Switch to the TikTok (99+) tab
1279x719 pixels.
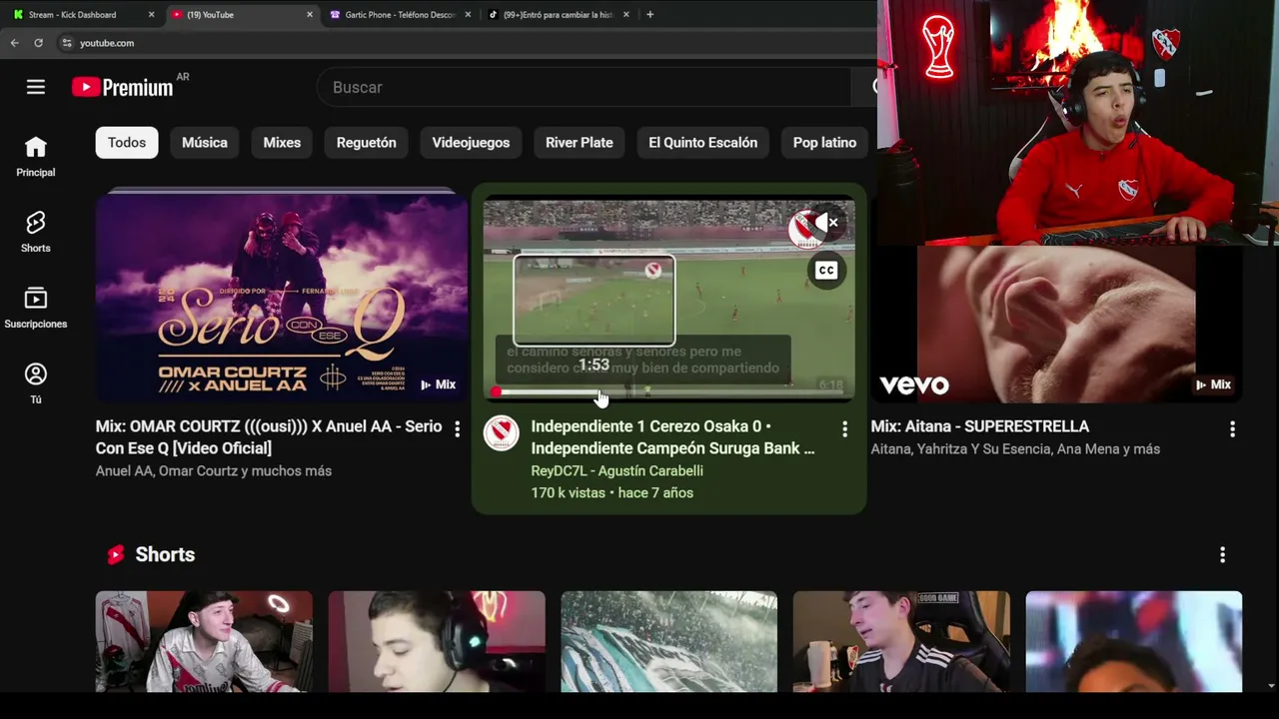coord(558,15)
